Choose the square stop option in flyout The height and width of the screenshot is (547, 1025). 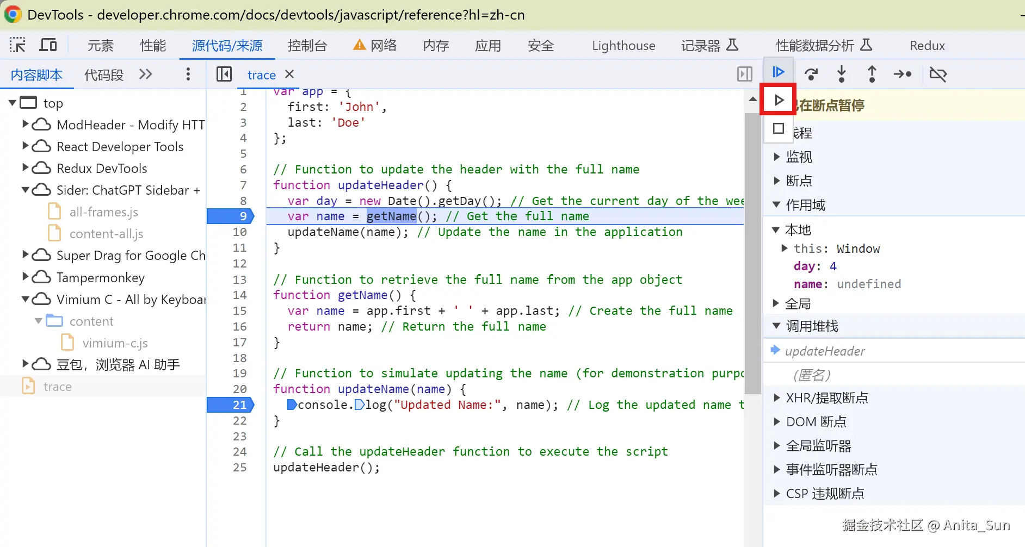pyautogui.click(x=779, y=129)
